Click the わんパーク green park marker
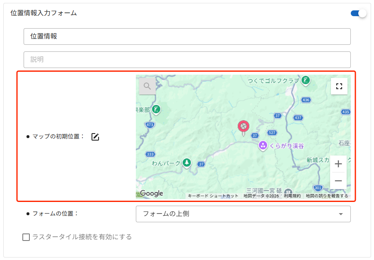The width and height of the screenshot is (374, 260). [x=187, y=163]
